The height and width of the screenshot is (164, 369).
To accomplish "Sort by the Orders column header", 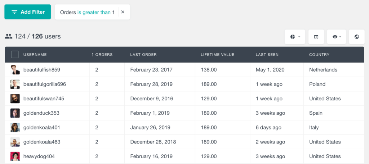I will click(x=102, y=55).
